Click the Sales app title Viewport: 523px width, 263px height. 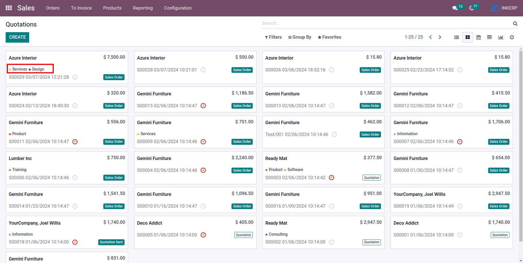coord(26,8)
